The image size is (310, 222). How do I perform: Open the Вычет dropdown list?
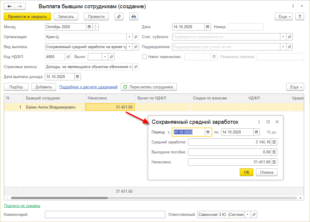[x=105, y=57]
